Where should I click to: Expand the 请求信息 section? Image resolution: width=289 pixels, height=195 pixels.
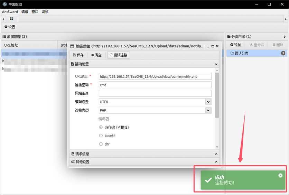pos(144,154)
